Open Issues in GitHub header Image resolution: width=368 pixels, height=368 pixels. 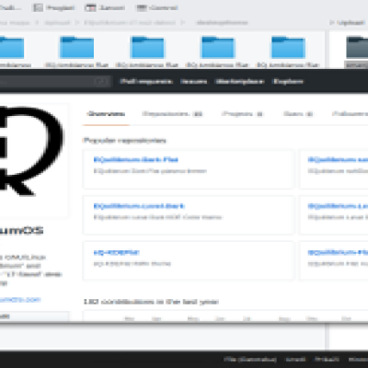[x=193, y=82]
